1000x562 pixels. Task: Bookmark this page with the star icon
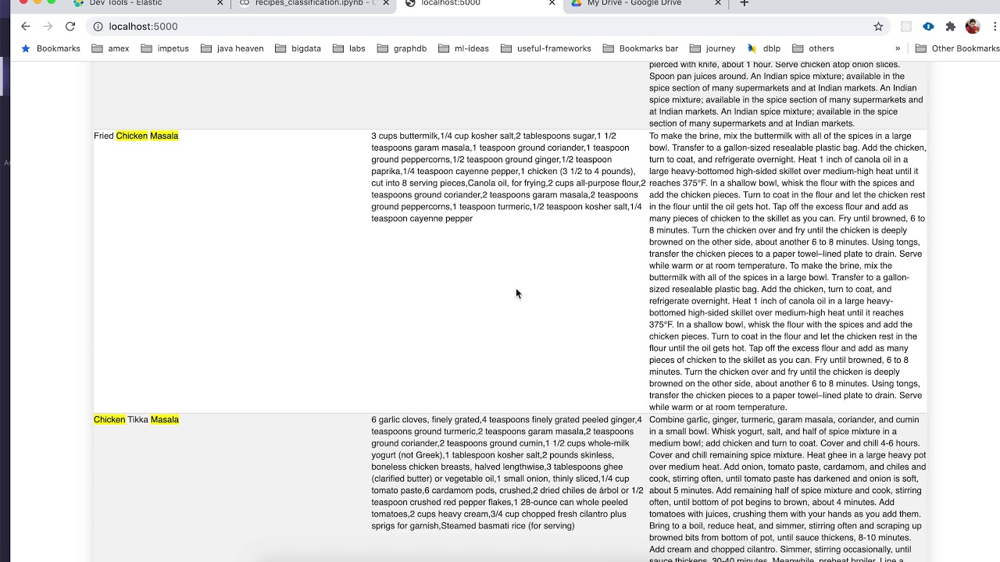point(878,27)
